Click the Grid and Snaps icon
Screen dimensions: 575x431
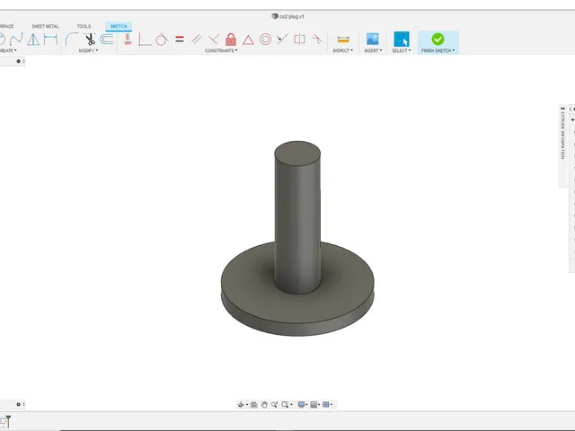pyautogui.click(x=325, y=405)
